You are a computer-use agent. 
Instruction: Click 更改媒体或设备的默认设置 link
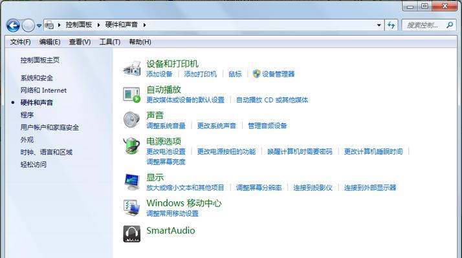coord(185,100)
